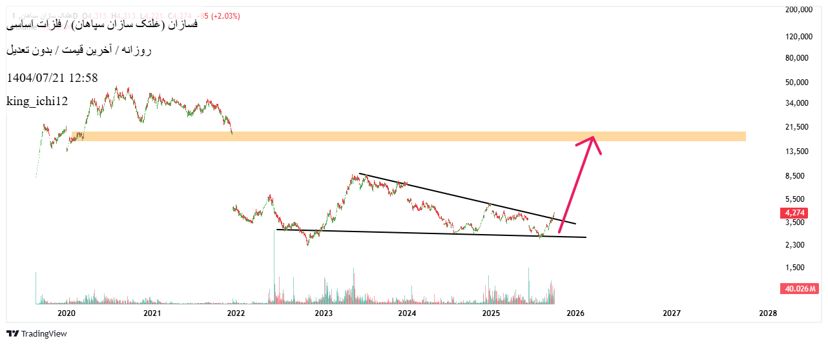This screenshot has width=828, height=345.
Task: Click the 2020 year label on time axis
Action: point(67,313)
